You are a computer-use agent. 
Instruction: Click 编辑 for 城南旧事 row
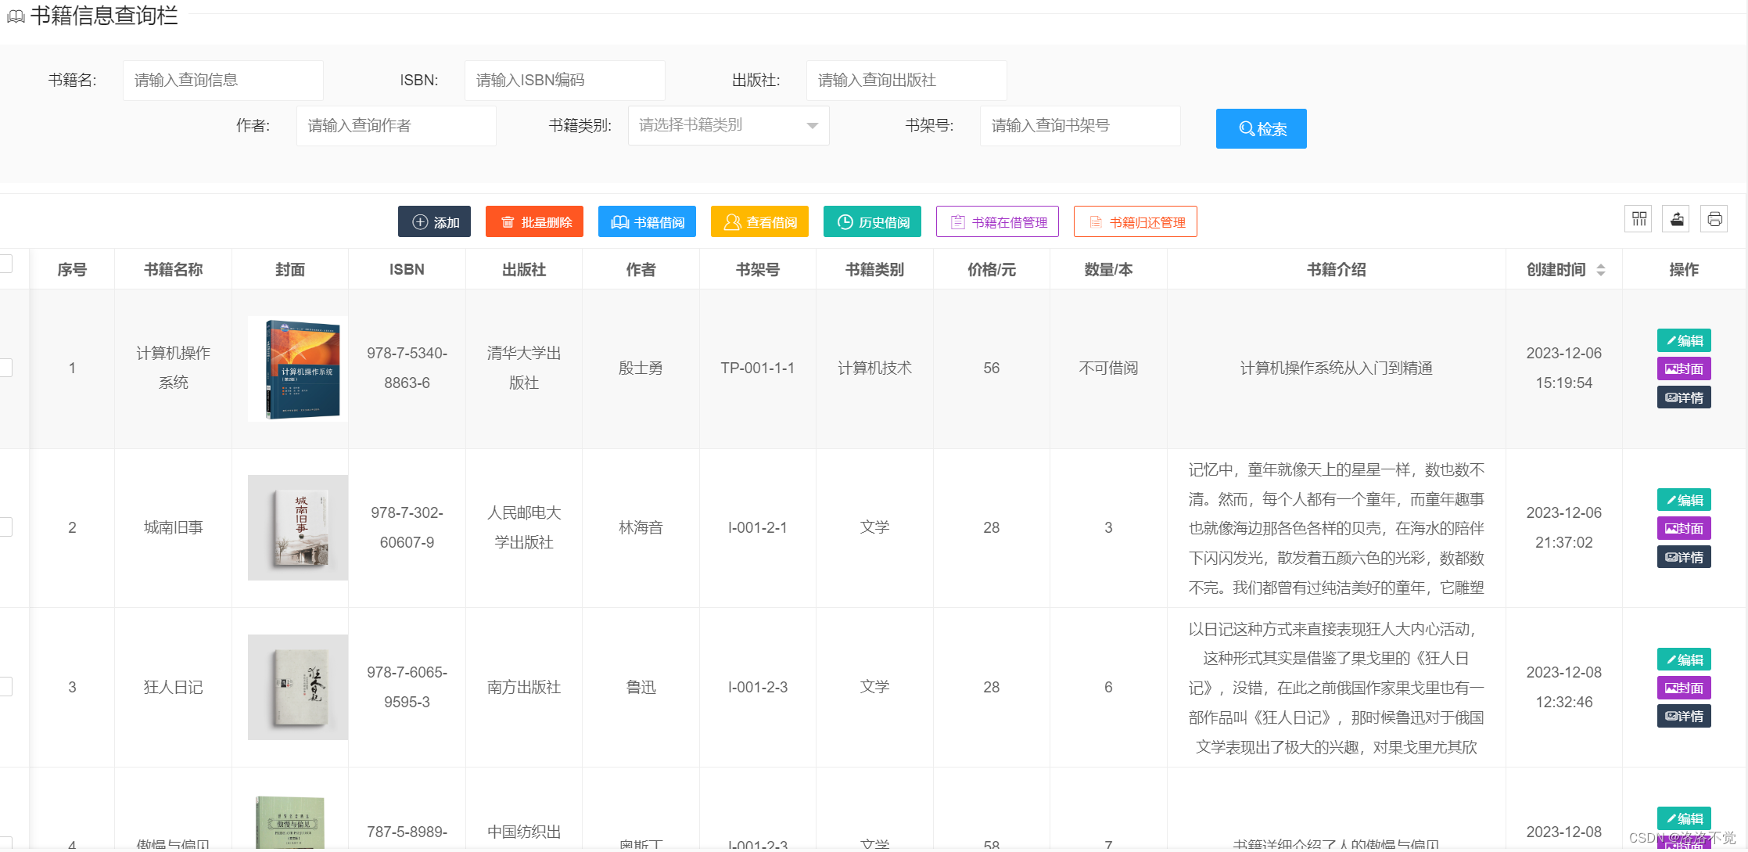1684,500
